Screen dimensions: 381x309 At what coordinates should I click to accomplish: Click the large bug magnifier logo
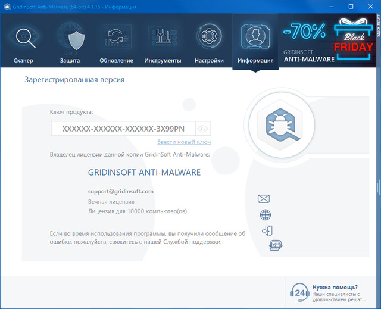282,125
